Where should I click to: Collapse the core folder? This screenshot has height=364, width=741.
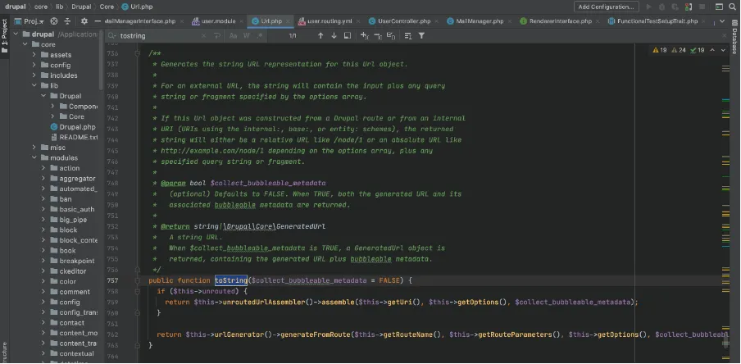[25, 44]
